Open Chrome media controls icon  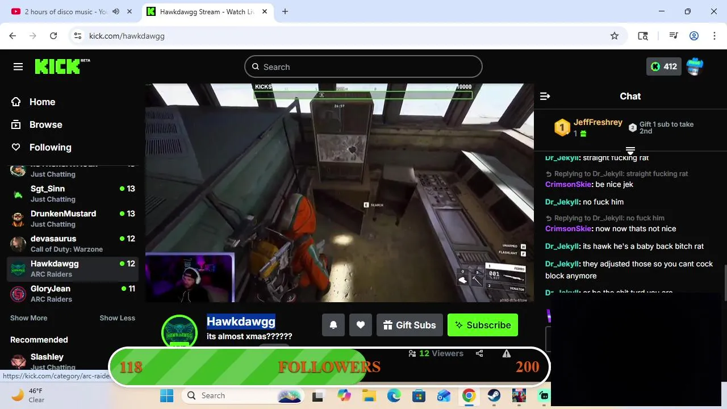tap(674, 36)
